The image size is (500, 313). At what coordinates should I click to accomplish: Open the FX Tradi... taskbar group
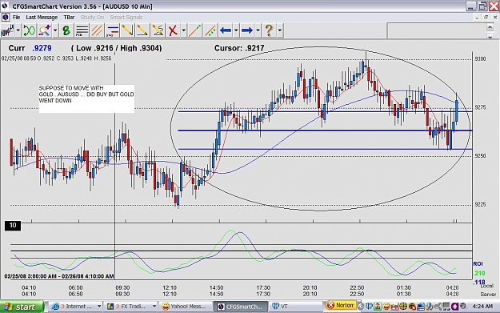pyautogui.click(x=132, y=307)
